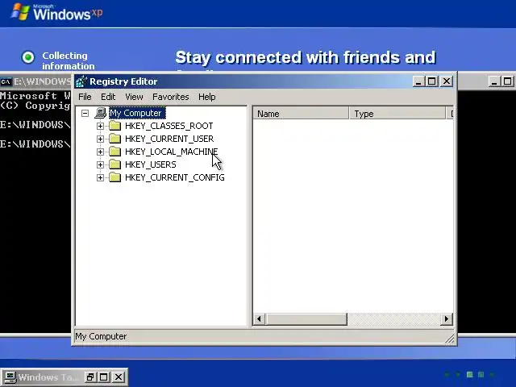
Task: Click the HKEY_CURRENT_USER folder icon
Action: (114, 139)
